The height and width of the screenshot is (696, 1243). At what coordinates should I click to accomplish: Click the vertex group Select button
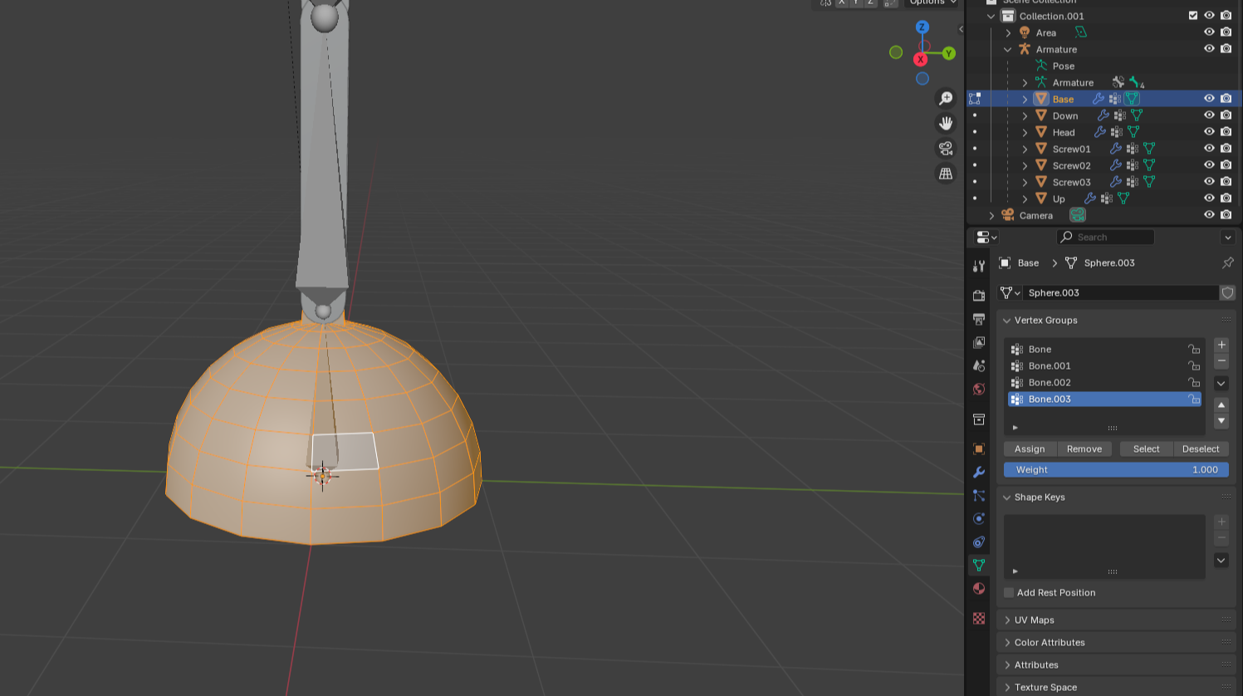click(x=1146, y=449)
